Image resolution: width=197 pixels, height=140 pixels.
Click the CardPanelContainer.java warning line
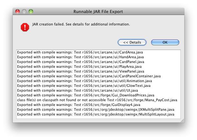pyautogui.click(x=89, y=76)
